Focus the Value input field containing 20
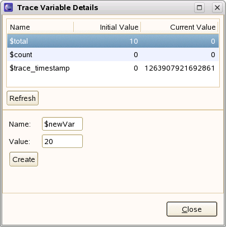 click(x=62, y=141)
